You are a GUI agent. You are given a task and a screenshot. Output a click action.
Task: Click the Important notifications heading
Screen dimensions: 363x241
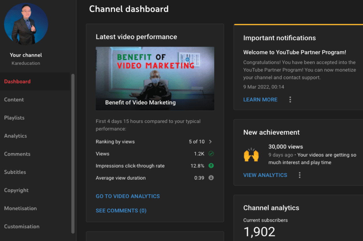pyautogui.click(x=279, y=38)
